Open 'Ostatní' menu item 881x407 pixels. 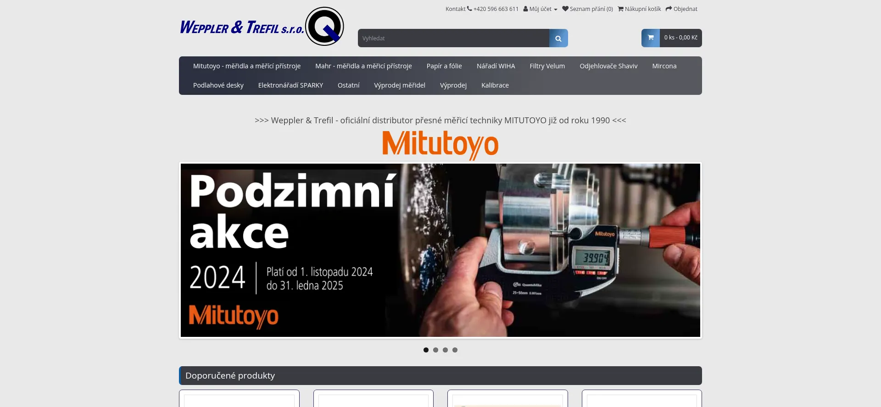coord(348,85)
